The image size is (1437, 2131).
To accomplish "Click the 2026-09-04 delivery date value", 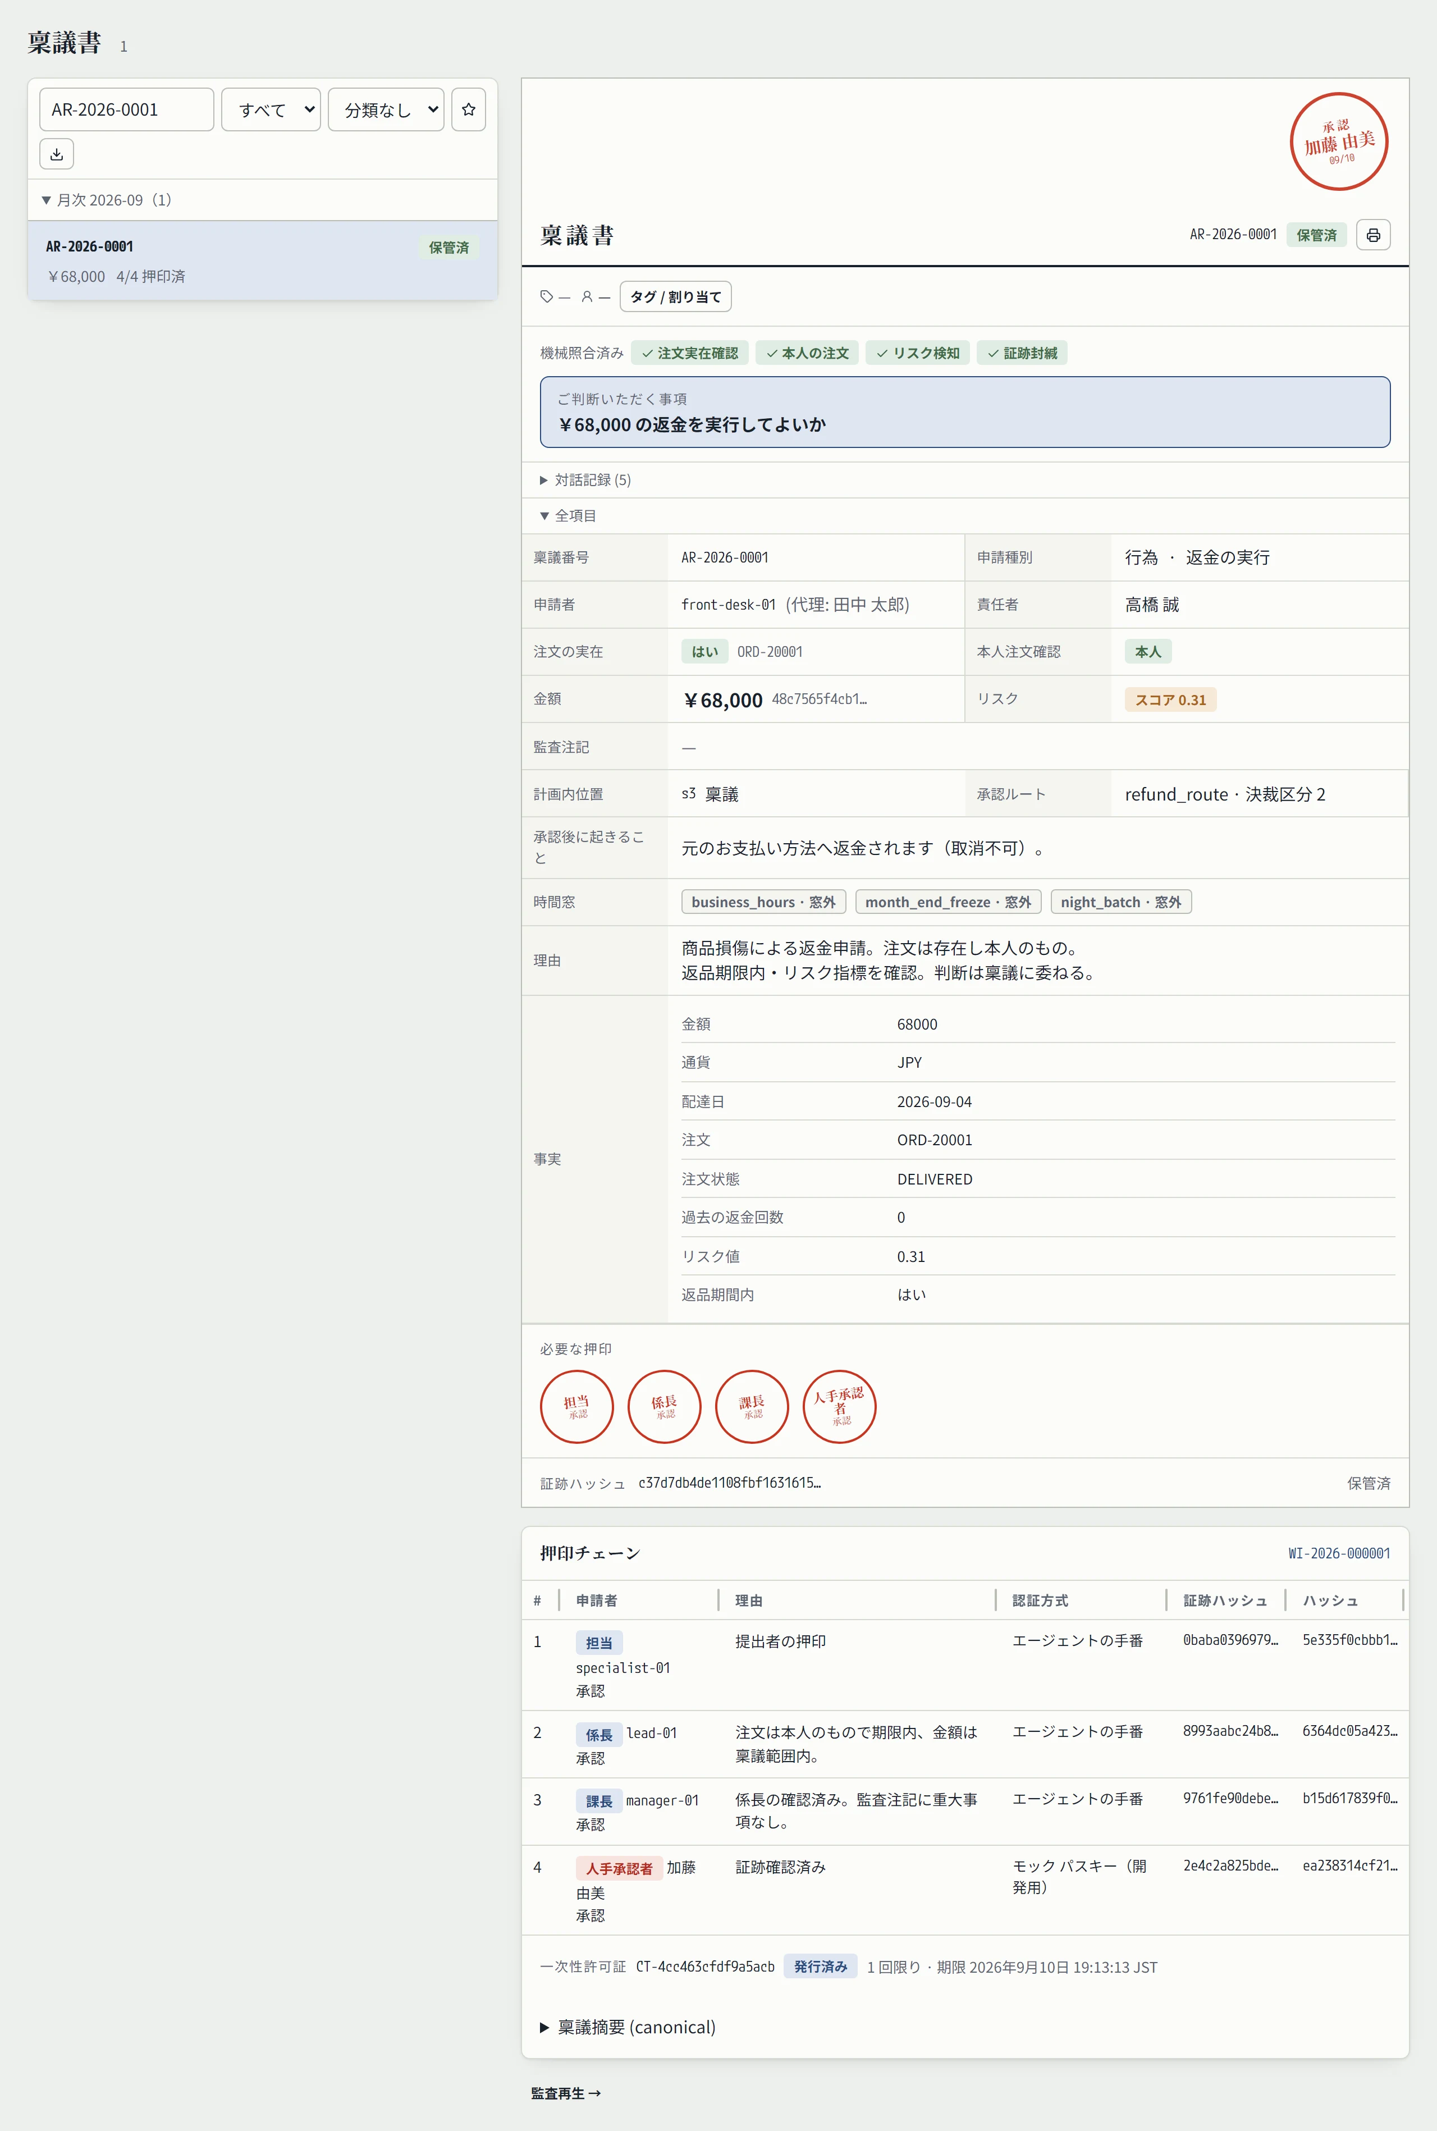I will (935, 1101).
